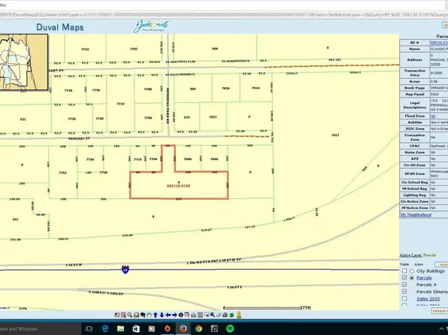
Task: Open the My Neighborhood link
Action: pyautogui.click(x=416, y=215)
